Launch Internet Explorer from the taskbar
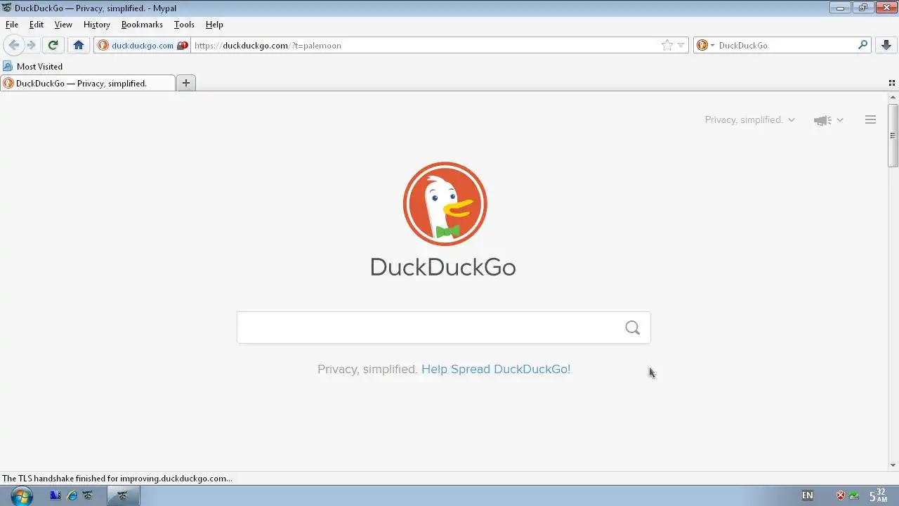899x506 pixels. [x=72, y=495]
